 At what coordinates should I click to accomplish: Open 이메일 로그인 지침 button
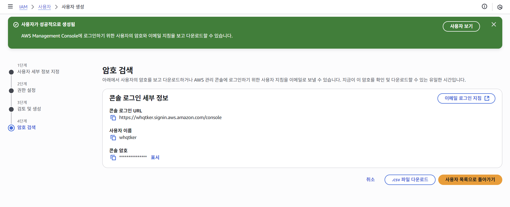click(466, 98)
